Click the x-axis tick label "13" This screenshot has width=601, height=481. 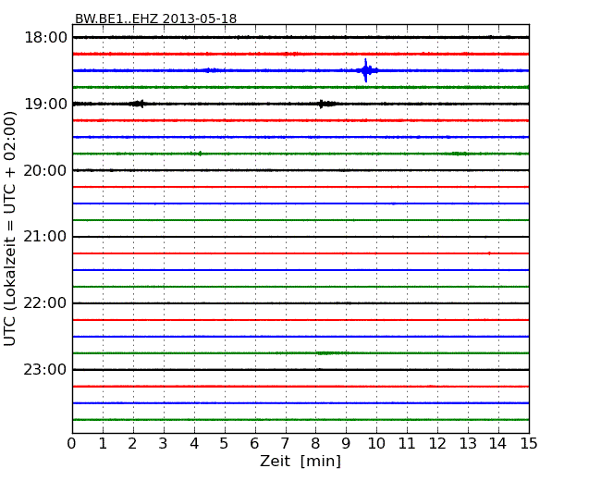click(x=468, y=444)
